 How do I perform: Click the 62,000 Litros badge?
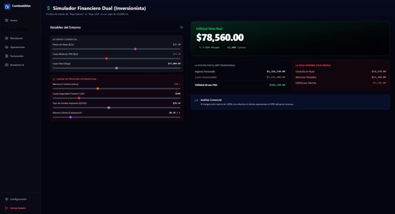point(235,47)
